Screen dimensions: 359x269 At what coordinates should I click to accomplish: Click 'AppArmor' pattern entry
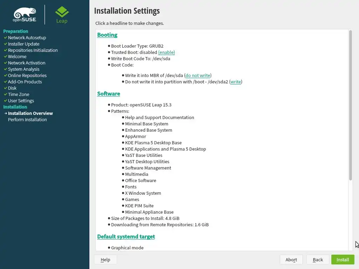136,137
